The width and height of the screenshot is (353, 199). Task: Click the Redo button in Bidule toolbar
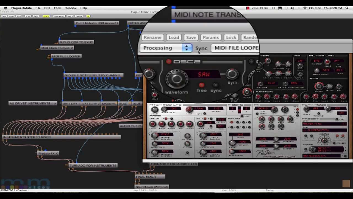(x=36, y=16)
